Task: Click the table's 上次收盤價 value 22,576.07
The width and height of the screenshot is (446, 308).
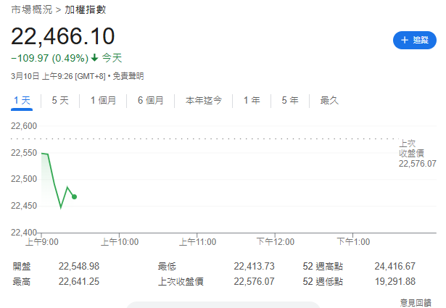Action: coord(254,282)
